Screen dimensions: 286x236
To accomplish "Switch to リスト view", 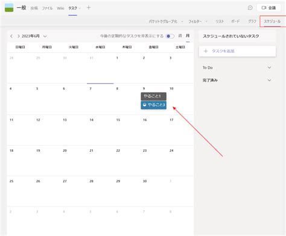I will point(220,21).
